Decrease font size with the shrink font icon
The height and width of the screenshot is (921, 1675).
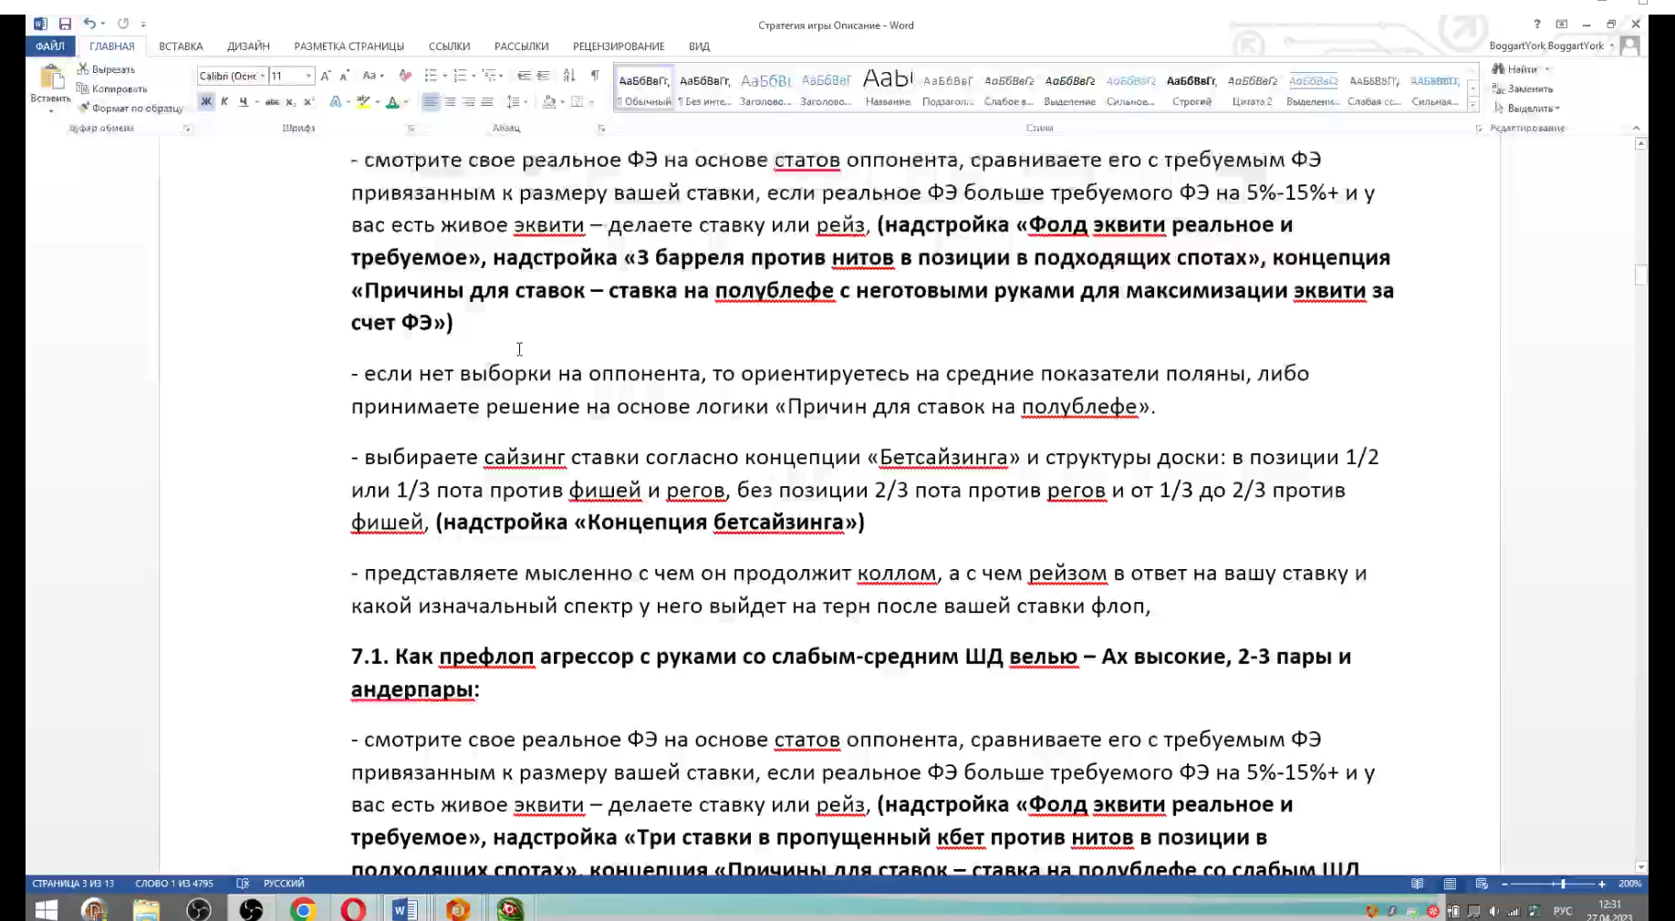pos(344,76)
